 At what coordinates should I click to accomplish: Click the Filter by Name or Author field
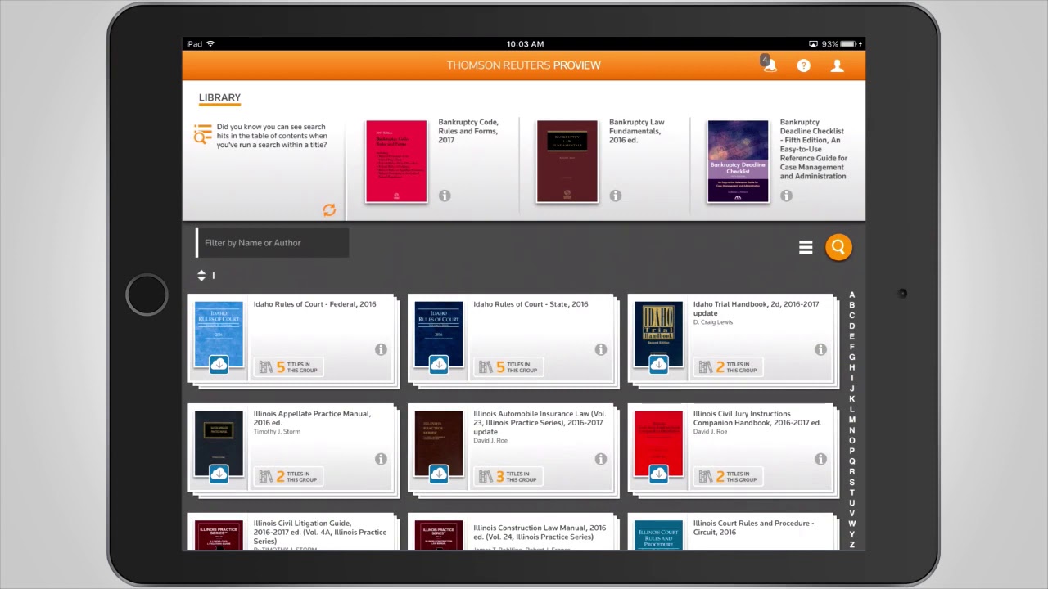point(273,243)
